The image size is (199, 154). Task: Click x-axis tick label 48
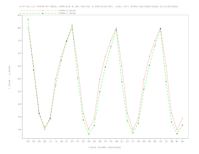(116, 141)
